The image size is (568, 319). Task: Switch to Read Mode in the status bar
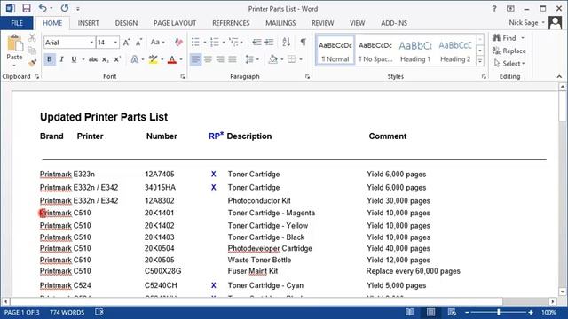point(410,312)
